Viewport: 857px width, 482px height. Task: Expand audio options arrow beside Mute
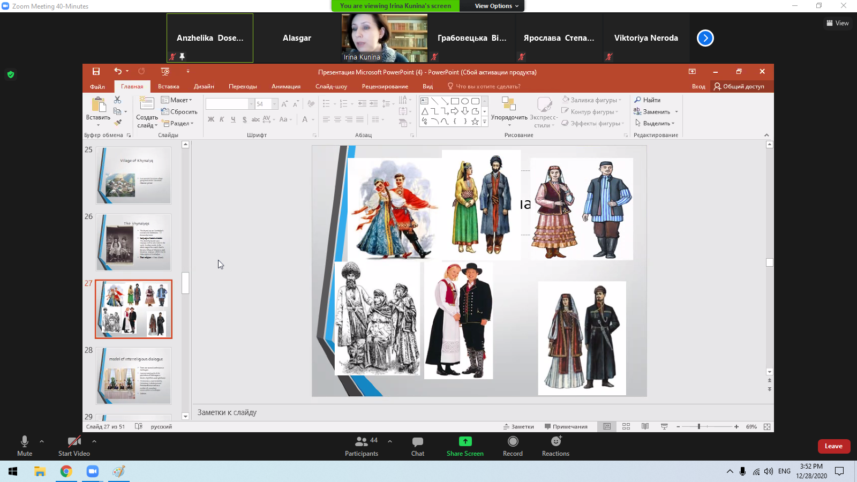[42, 441]
